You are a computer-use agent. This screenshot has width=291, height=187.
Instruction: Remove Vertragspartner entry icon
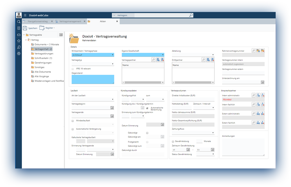point(162,60)
